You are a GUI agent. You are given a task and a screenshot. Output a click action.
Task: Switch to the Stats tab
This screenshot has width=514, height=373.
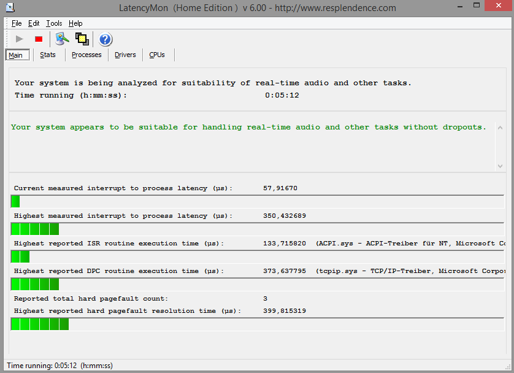[48, 55]
